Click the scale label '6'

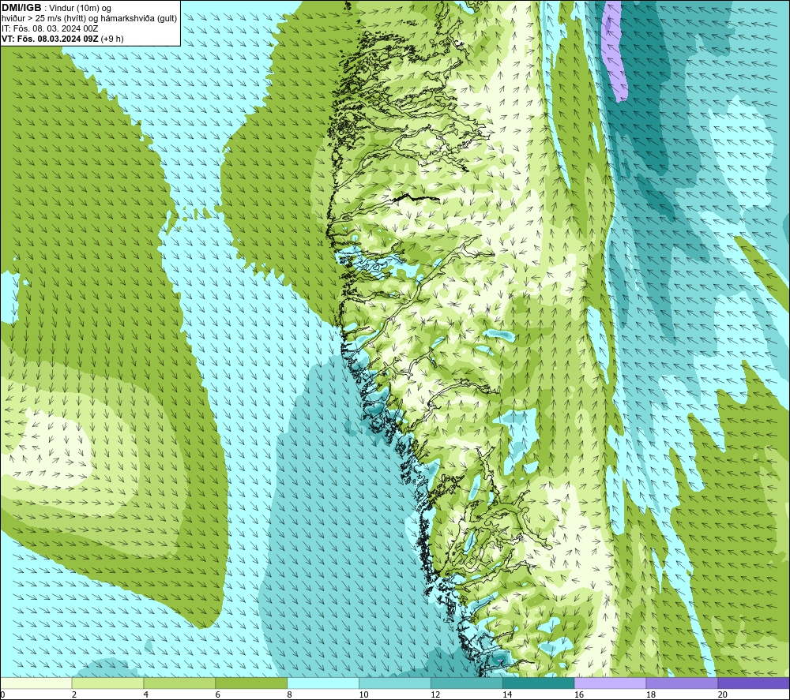(218, 694)
